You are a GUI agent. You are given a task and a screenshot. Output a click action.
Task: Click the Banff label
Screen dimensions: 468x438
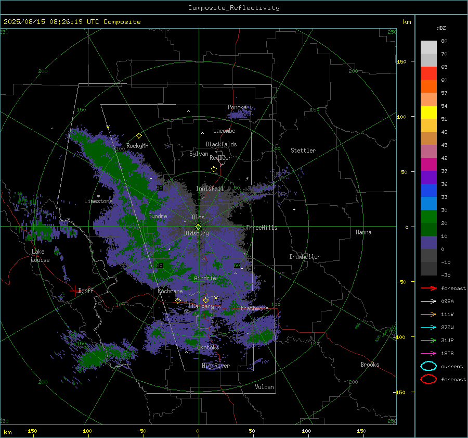(x=86, y=290)
